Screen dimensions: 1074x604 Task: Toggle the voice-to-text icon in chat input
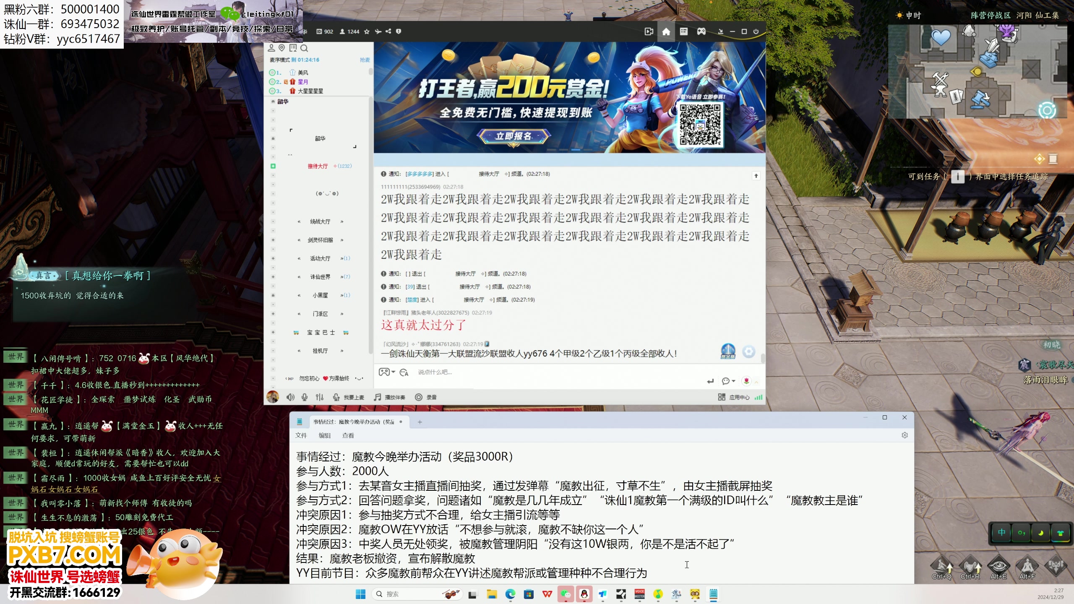(404, 372)
